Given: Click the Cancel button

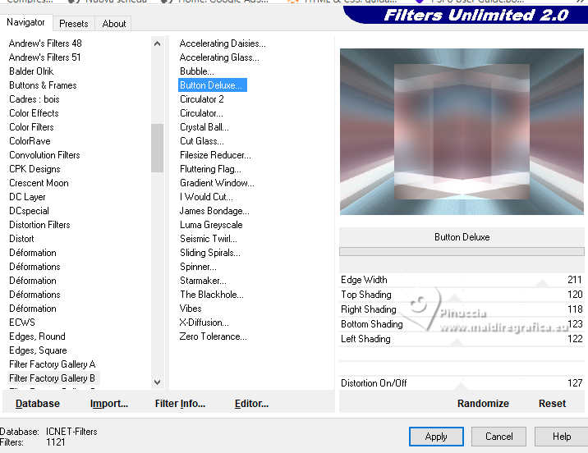Looking at the screenshot, I should pos(498,437).
